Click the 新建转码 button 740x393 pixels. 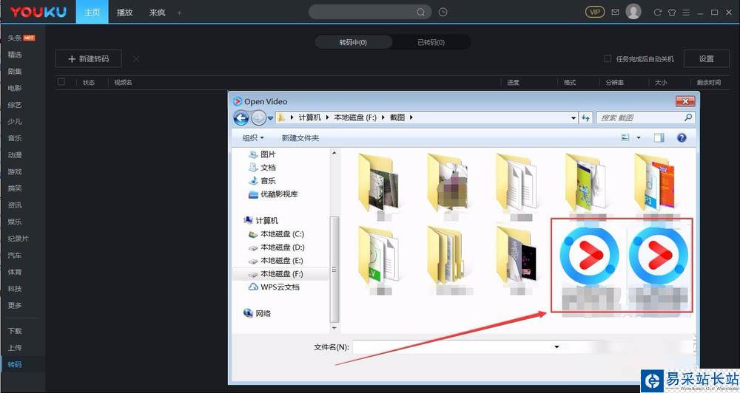89,59
